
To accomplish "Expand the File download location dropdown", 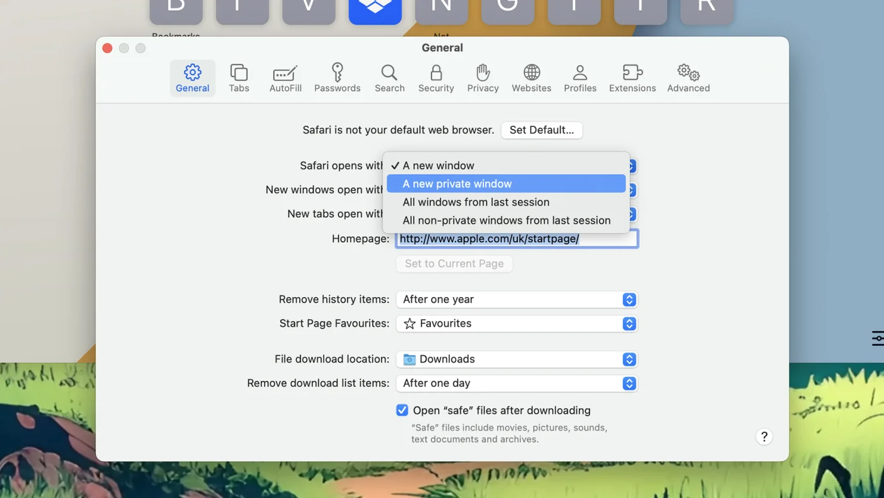I will tap(516, 359).
